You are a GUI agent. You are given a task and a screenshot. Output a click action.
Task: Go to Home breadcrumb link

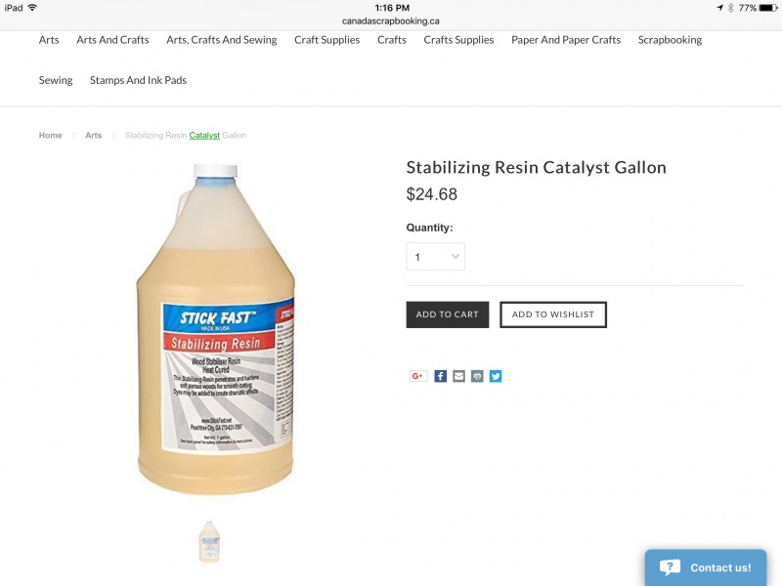(51, 136)
